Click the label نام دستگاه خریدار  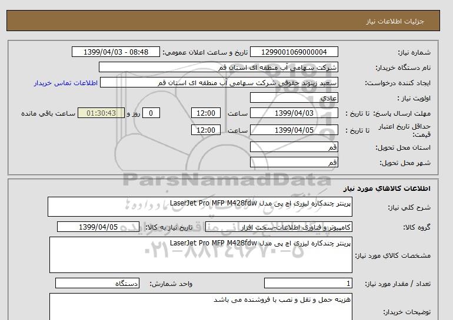(403, 68)
